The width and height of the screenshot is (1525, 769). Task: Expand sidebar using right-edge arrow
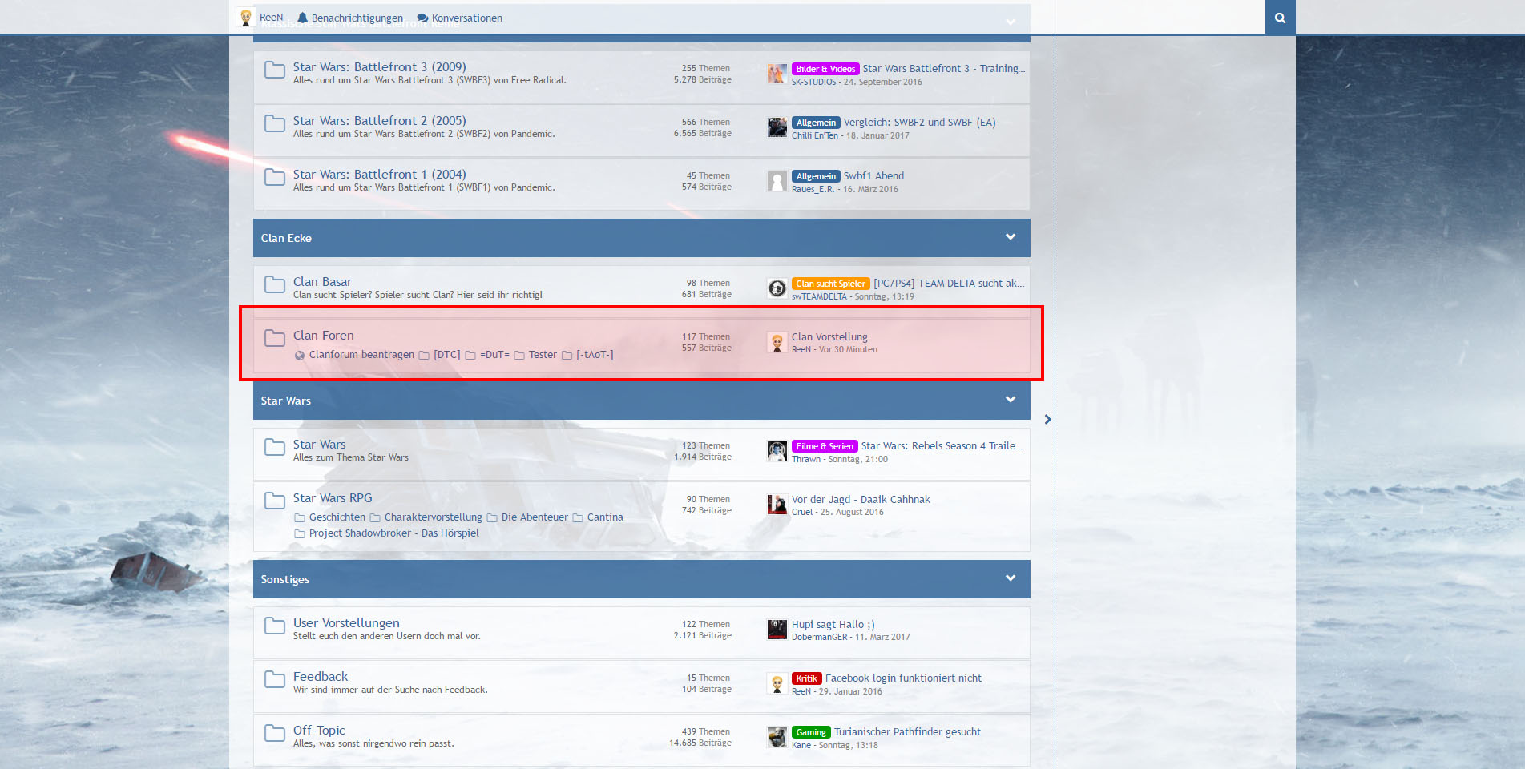pyautogui.click(x=1047, y=419)
